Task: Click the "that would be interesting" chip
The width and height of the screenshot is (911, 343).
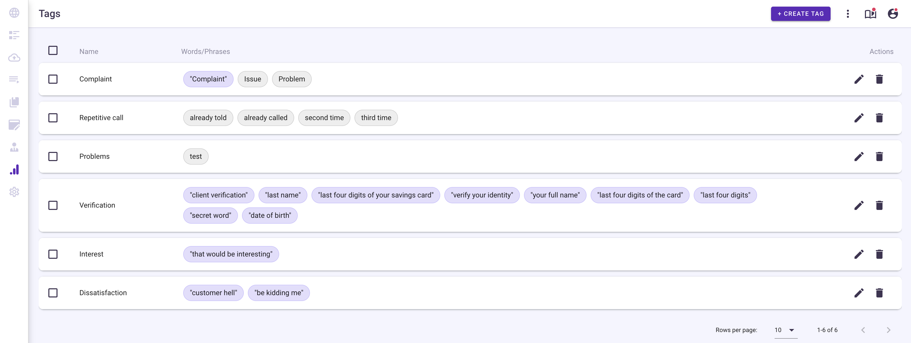Action: click(231, 254)
